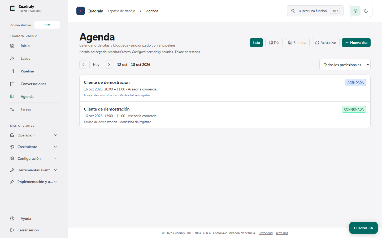This screenshot has width=382, height=238.
Task: Click the Tareas checklist icon
Action: (12, 109)
